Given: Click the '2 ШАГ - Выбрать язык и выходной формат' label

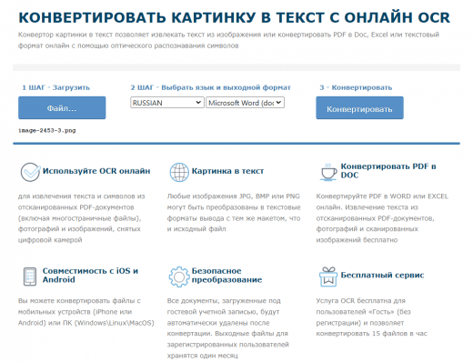Looking at the screenshot, I should (210, 87).
